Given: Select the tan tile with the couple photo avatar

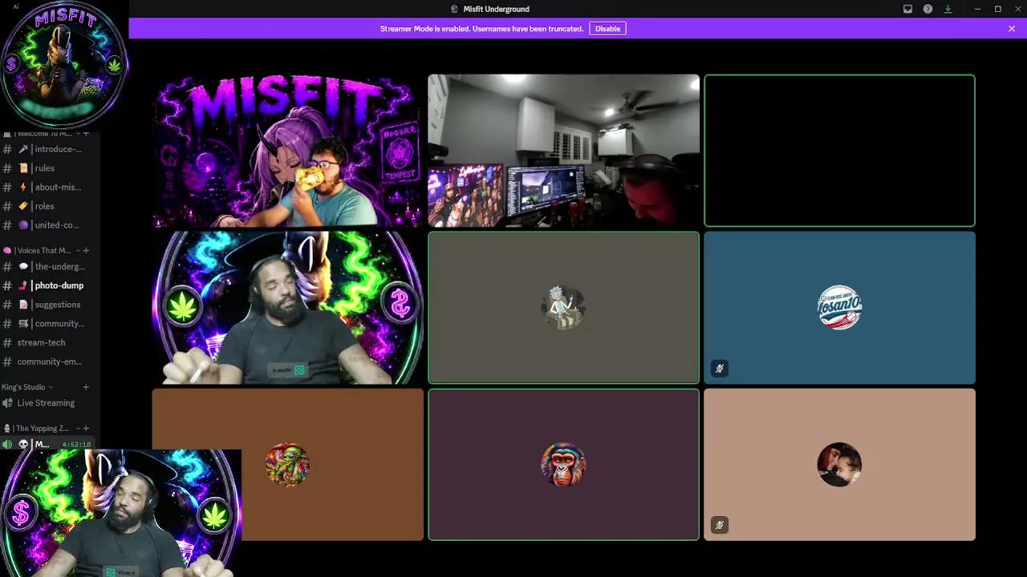Looking at the screenshot, I should (839, 465).
